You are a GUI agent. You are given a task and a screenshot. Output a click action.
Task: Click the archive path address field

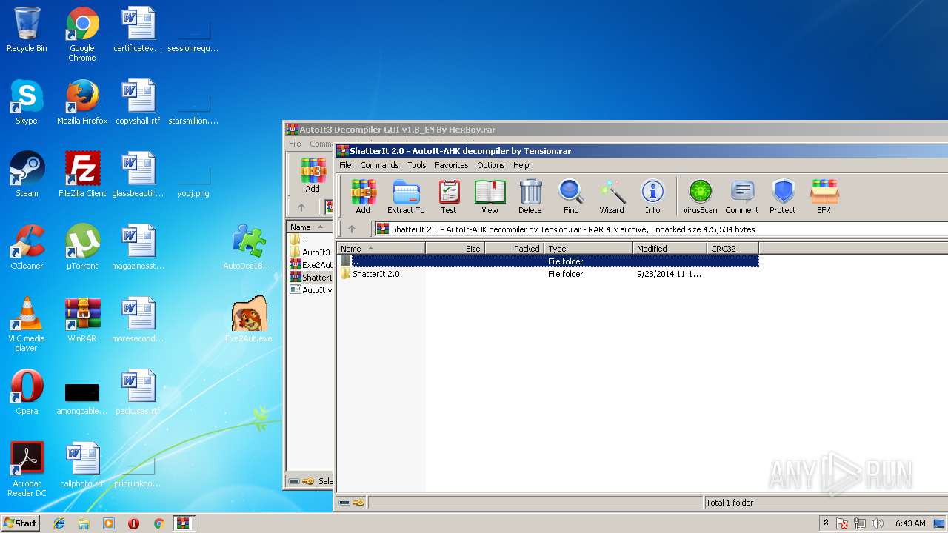(661, 229)
